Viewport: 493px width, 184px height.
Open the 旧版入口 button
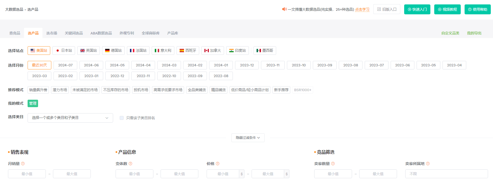[387, 9]
